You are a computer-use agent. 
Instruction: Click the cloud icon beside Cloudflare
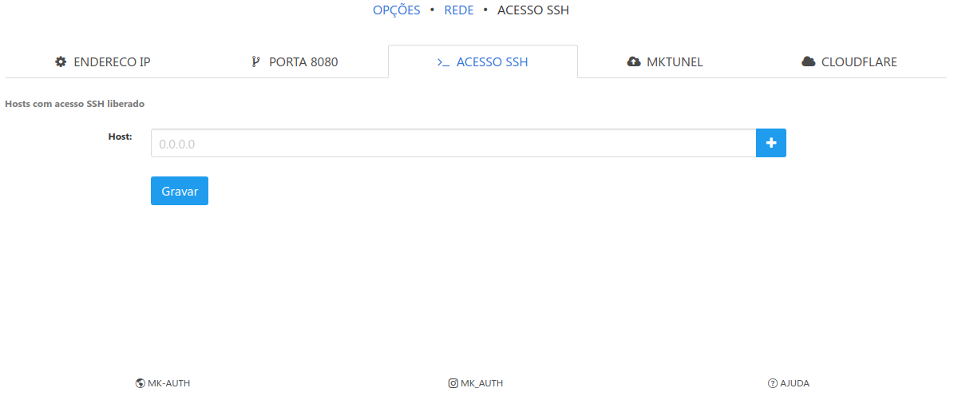[808, 62]
